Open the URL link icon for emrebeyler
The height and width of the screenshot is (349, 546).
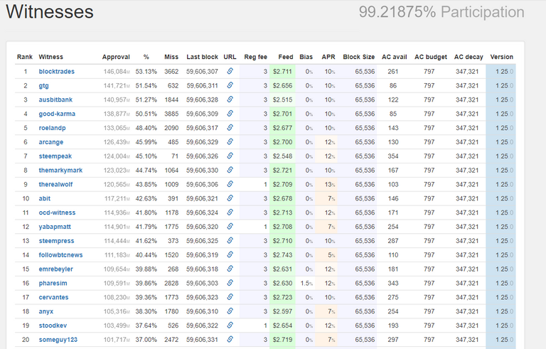pos(230,269)
